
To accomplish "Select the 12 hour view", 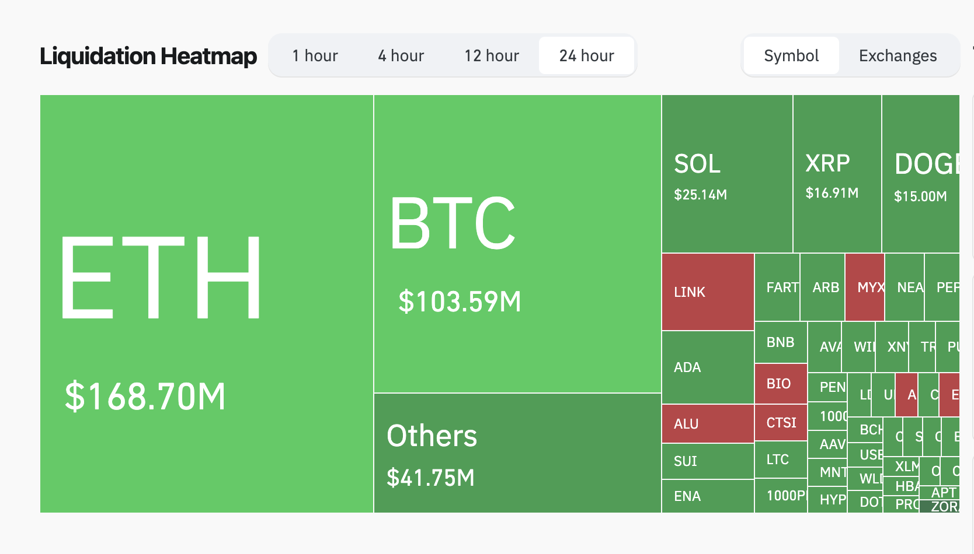I will pyautogui.click(x=491, y=55).
